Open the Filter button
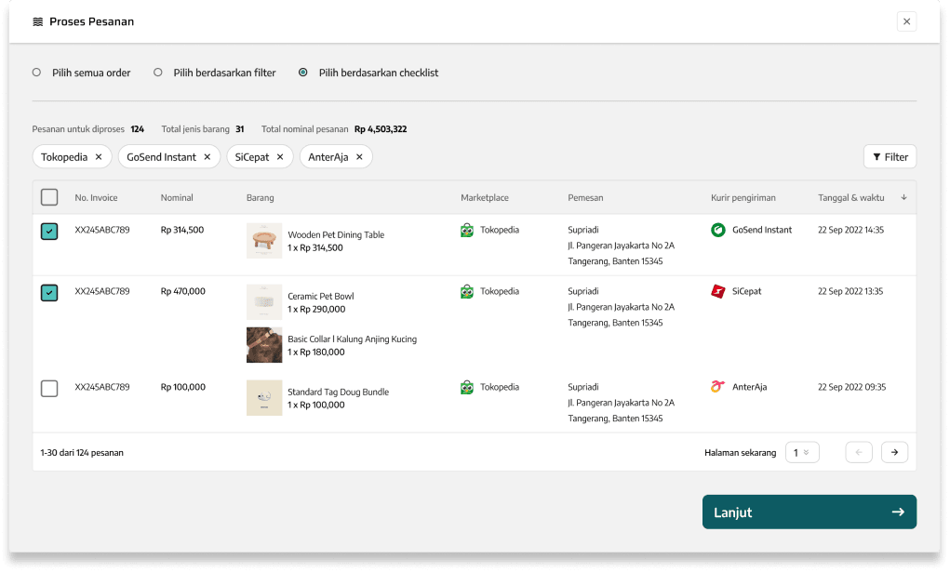The image size is (950, 572). tap(890, 157)
